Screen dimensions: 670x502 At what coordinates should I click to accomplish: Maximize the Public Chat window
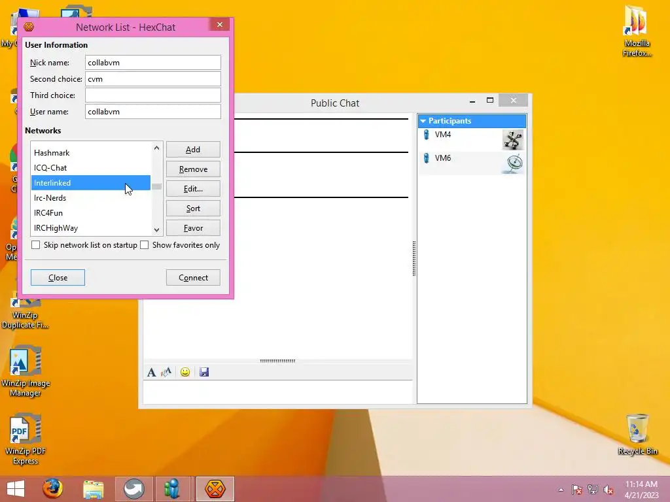click(490, 100)
